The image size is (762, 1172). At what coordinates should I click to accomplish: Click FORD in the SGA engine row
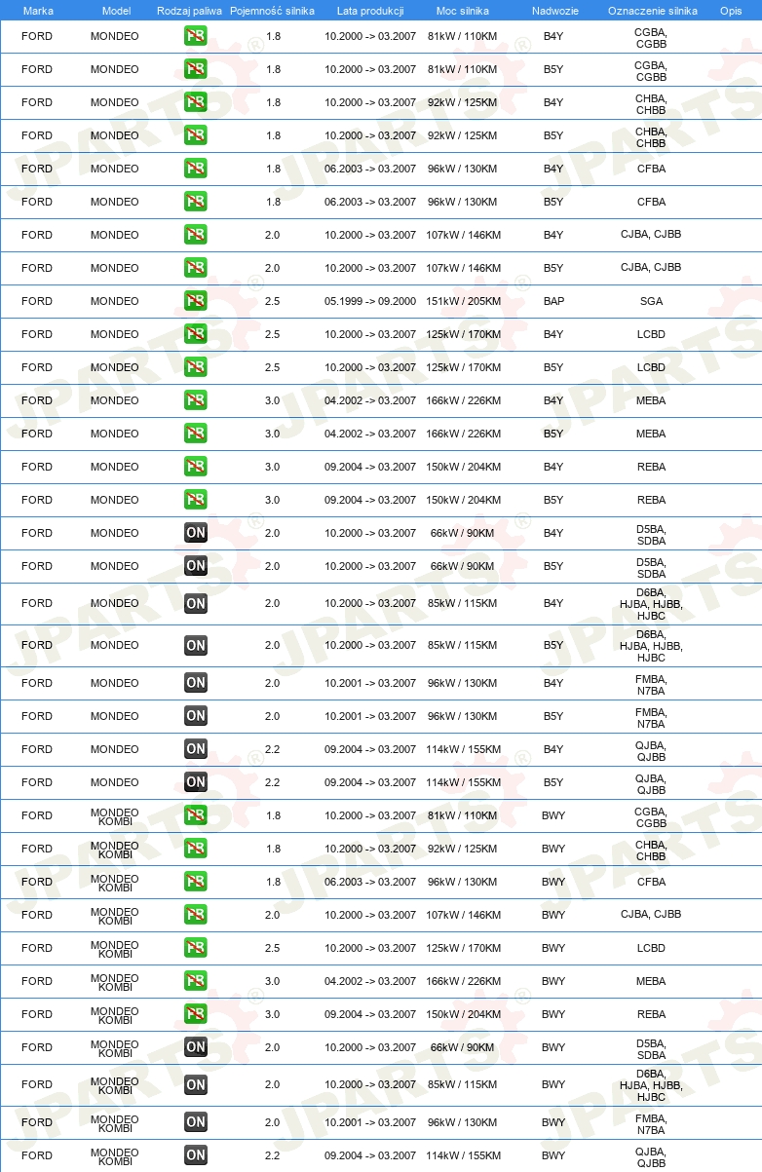click(x=37, y=302)
